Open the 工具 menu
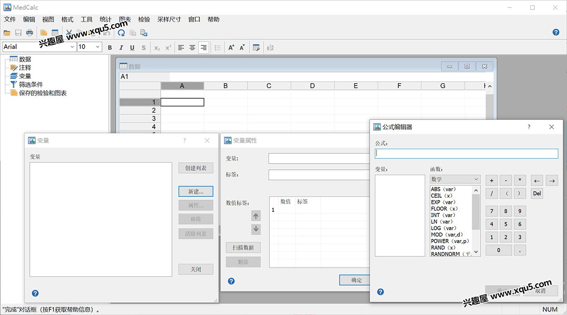 tap(86, 19)
